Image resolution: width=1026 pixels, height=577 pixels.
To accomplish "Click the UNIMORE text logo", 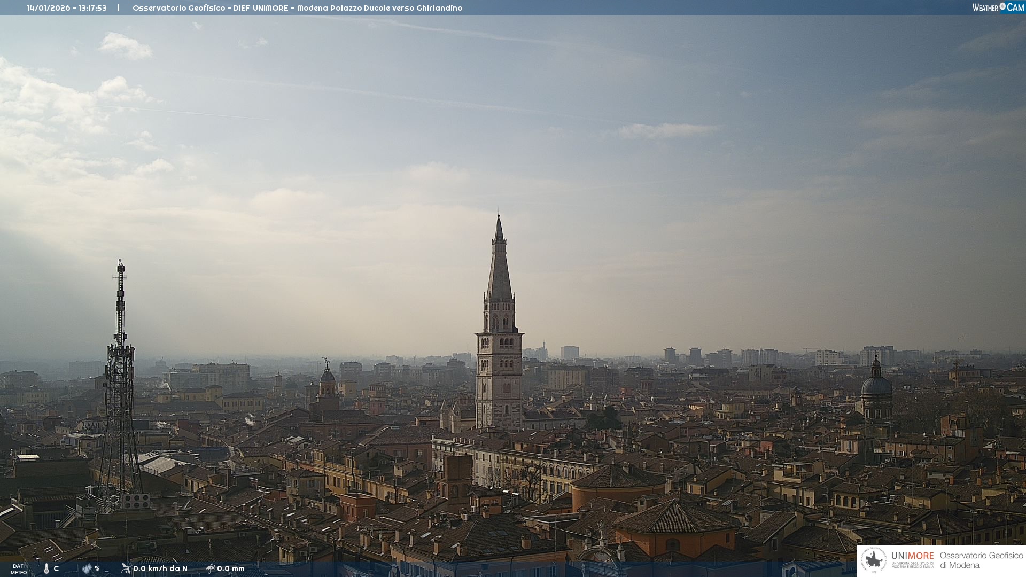I will click(912, 556).
